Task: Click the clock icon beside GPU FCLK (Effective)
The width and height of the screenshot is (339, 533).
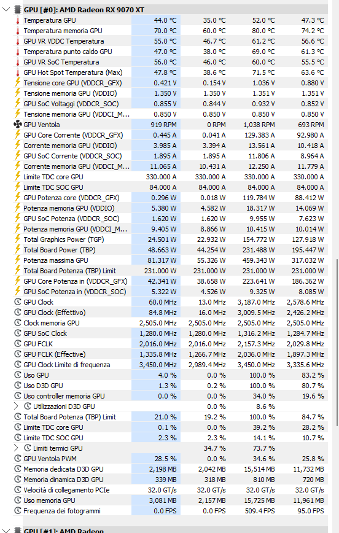Action: 18,354
